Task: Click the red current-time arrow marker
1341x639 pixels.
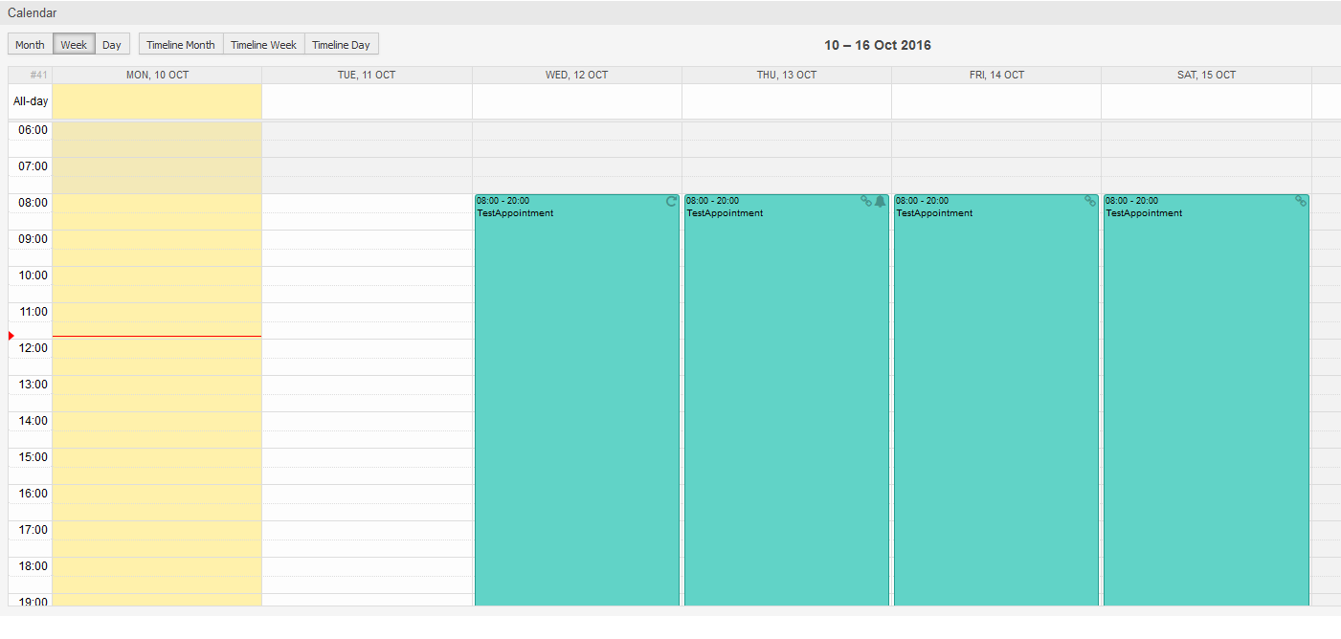Action: (11, 335)
